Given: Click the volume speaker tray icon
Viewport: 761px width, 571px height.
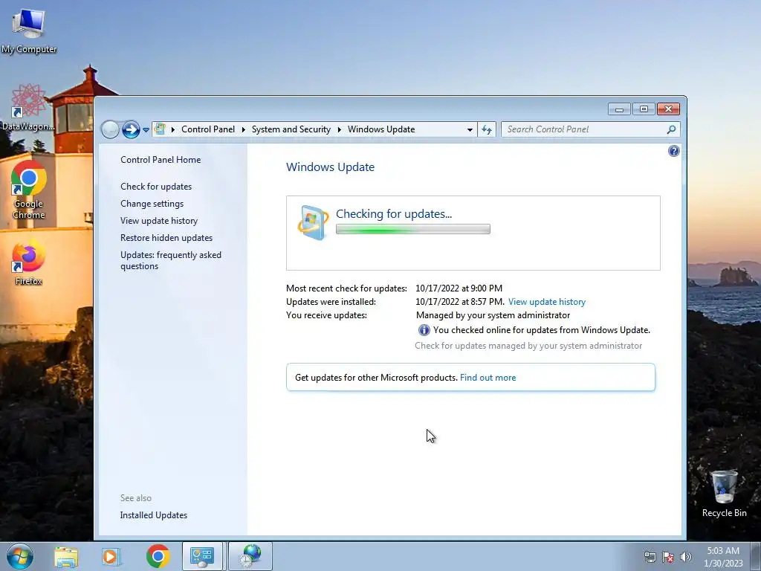Looking at the screenshot, I should (x=686, y=557).
